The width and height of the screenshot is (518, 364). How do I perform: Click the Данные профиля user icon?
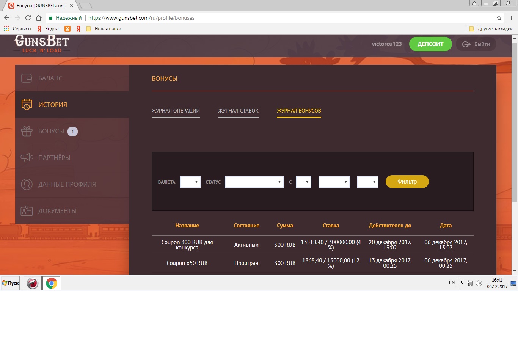27,184
